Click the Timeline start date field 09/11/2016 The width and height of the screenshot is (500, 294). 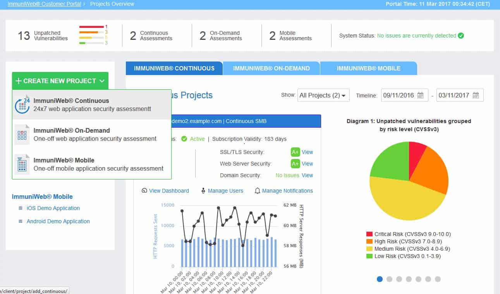coord(404,95)
